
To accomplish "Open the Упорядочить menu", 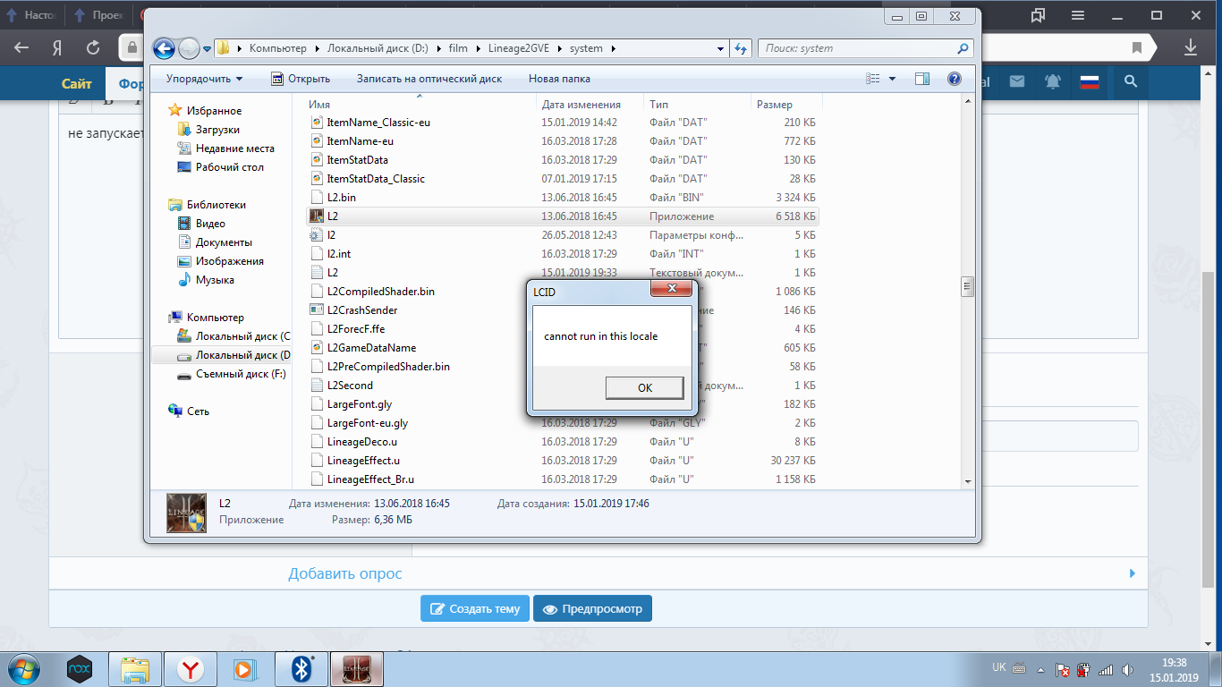I will [x=204, y=79].
